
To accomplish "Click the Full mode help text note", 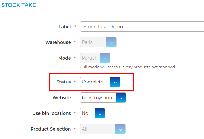I will click(x=127, y=67).
